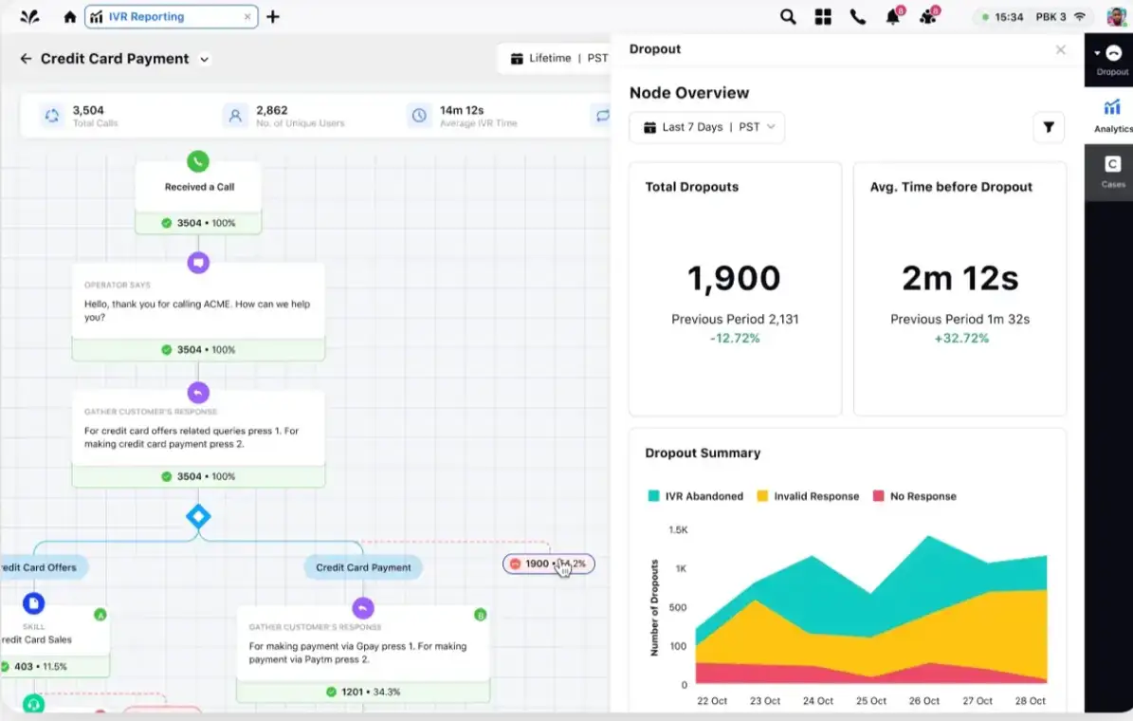Open search via magnifier icon

(788, 17)
